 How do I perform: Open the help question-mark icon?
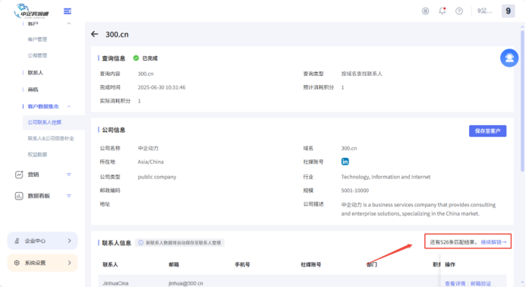[x=459, y=11]
